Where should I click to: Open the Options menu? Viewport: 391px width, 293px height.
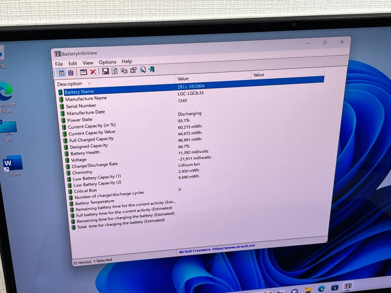[108, 62]
